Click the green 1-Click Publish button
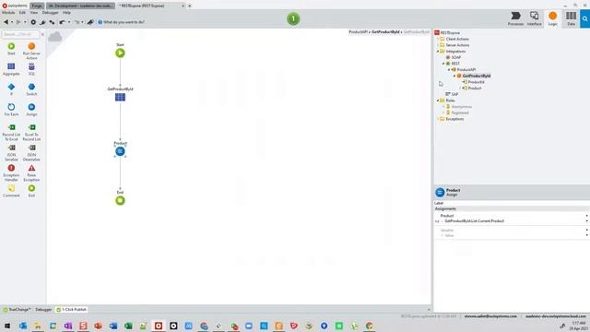590x332 pixels. tap(293, 18)
